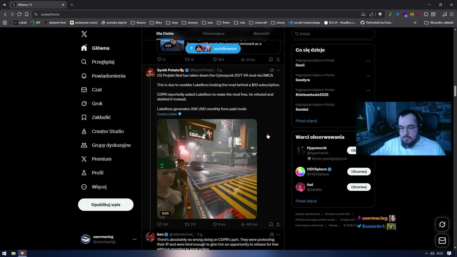Open usermacieg account options dots
Image resolution: width=457 pixels, height=257 pixels.
[x=135, y=239]
